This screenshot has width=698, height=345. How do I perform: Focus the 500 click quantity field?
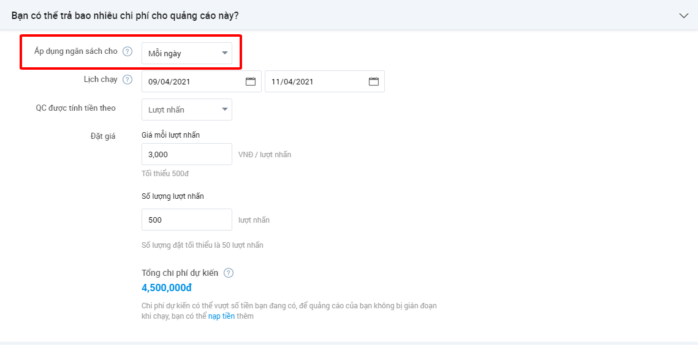click(x=186, y=220)
